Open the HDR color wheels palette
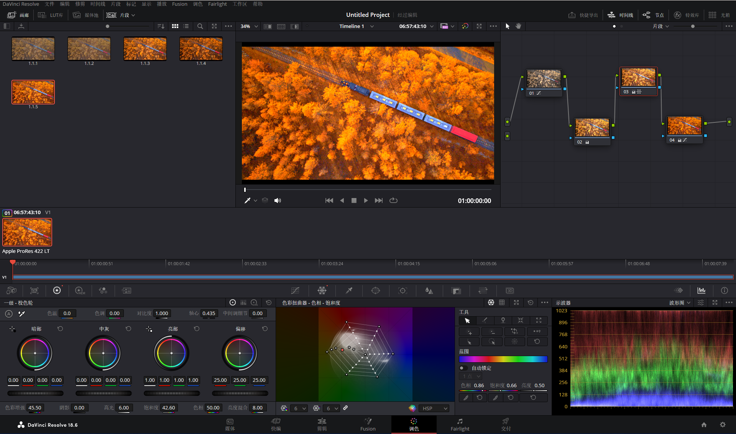 click(80, 290)
